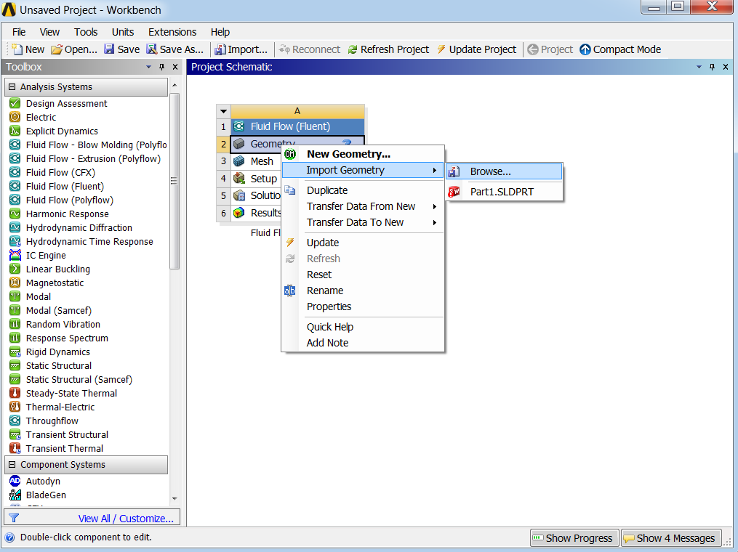Choose Browse... in Import Geometry submenu
This screenshot has height=552, width=738.
[504, 171]
